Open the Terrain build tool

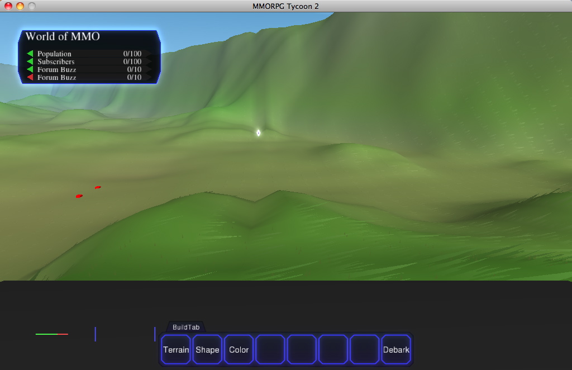pos(176,349)
